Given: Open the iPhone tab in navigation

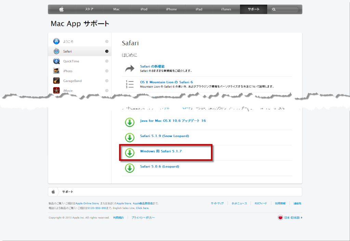Looking at the screenshot, I should [171, 9].
